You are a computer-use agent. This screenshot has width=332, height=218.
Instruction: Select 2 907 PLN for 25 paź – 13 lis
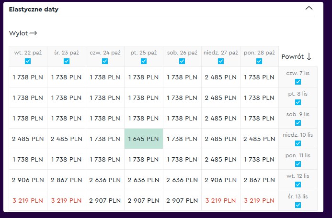pyautogui.click(x=144, y=200)
